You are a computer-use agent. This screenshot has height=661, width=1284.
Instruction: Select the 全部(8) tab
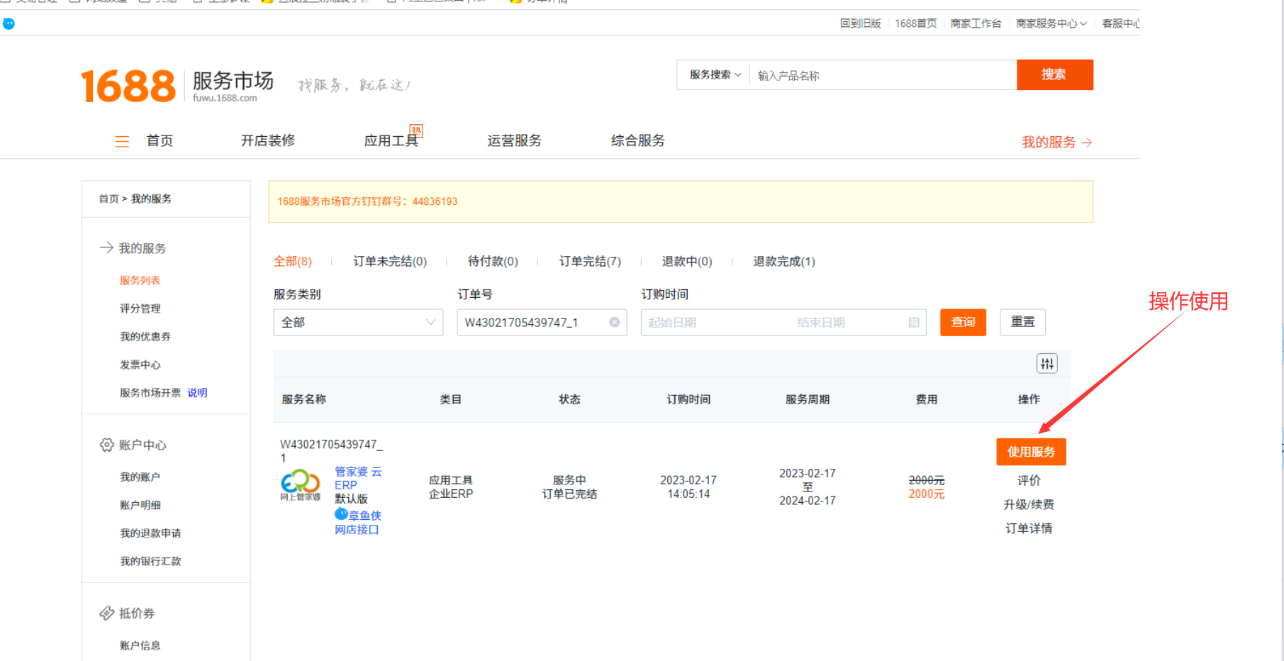293,261
